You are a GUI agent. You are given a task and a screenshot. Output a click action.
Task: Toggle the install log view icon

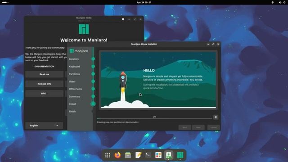(216, 117)
